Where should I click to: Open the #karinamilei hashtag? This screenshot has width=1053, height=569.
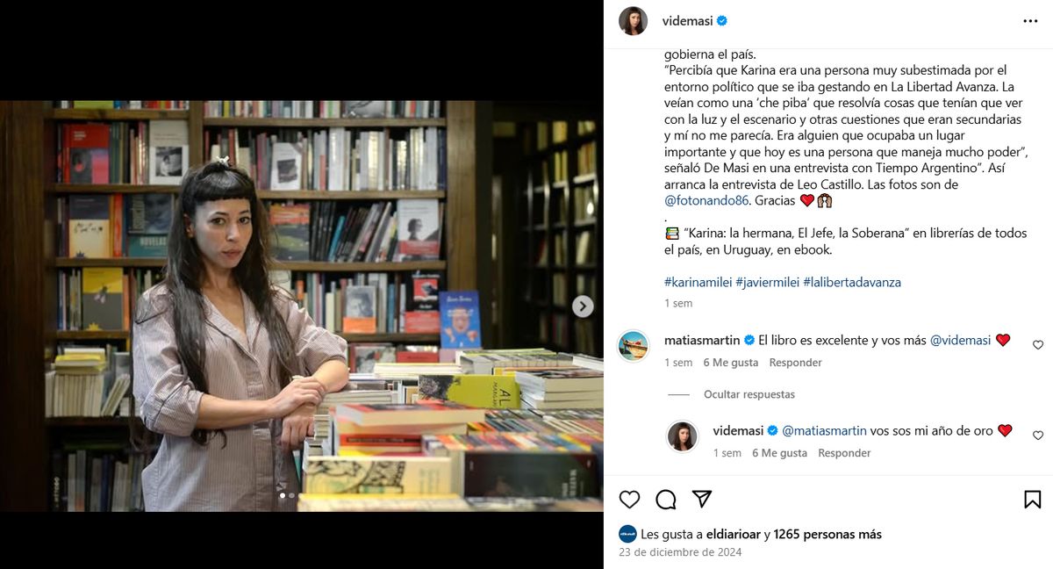pos(697,282)
